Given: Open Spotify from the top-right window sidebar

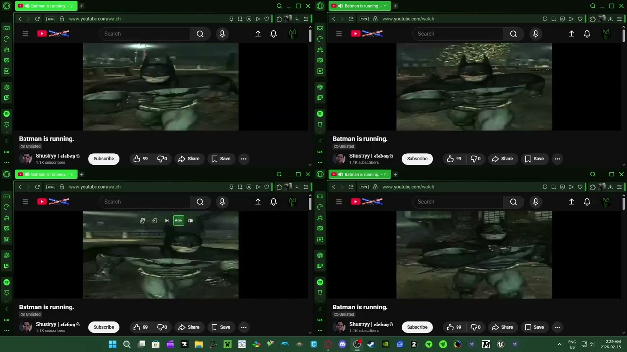Looking at the screenshot, I should click(320, 113).
